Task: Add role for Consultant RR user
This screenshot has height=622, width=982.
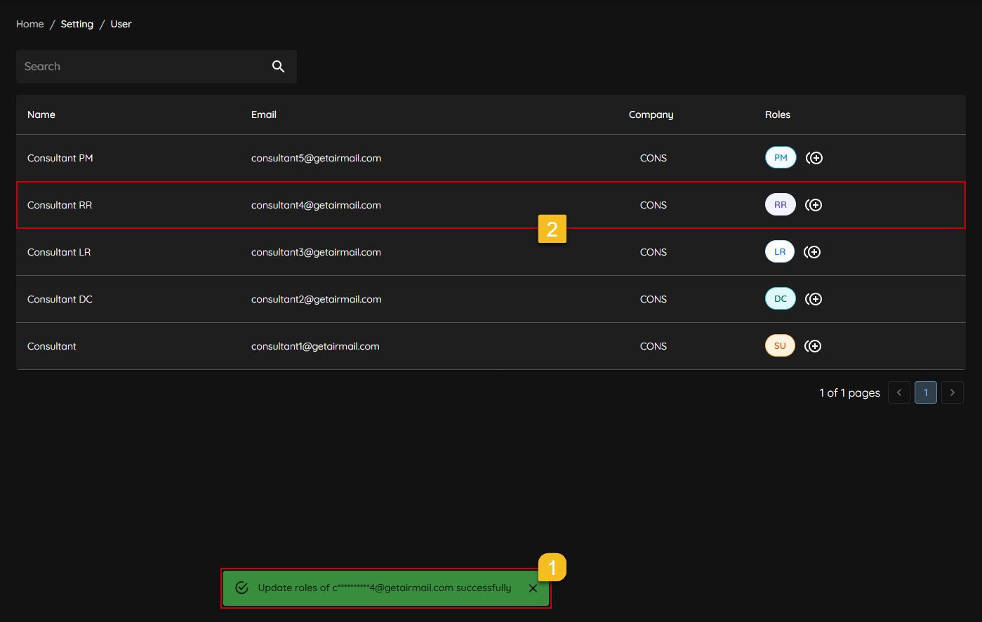Action: 814,205
